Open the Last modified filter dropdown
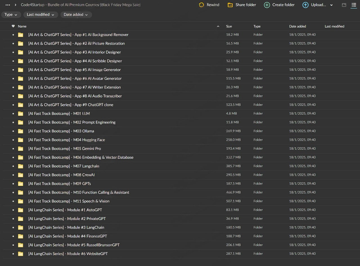360x266 pixels. [40, 15]
